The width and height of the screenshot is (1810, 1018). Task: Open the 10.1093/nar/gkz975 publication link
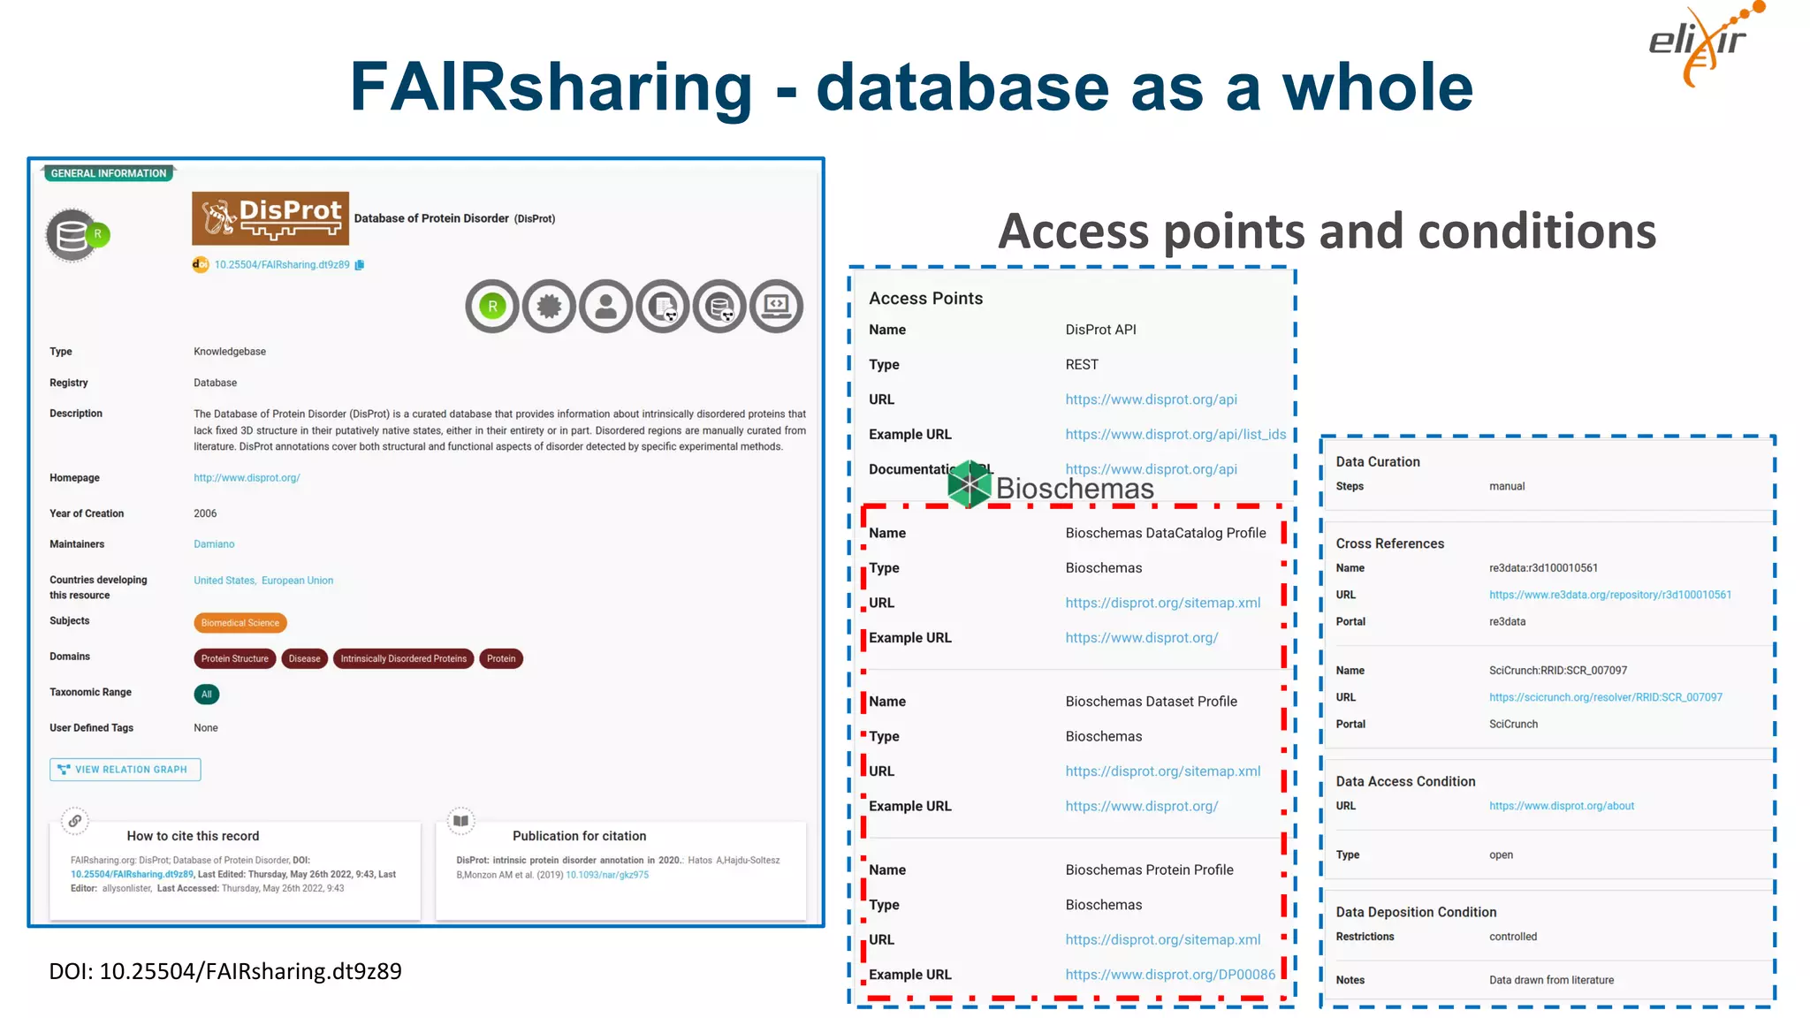point(607,875)
